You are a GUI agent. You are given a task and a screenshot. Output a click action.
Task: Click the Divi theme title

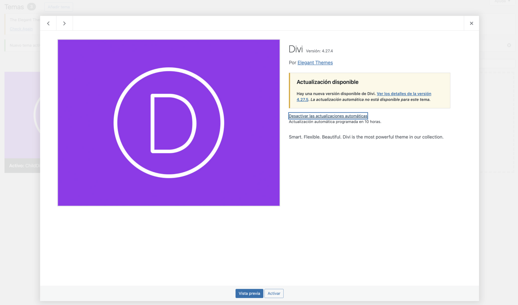tap(295, 49)
